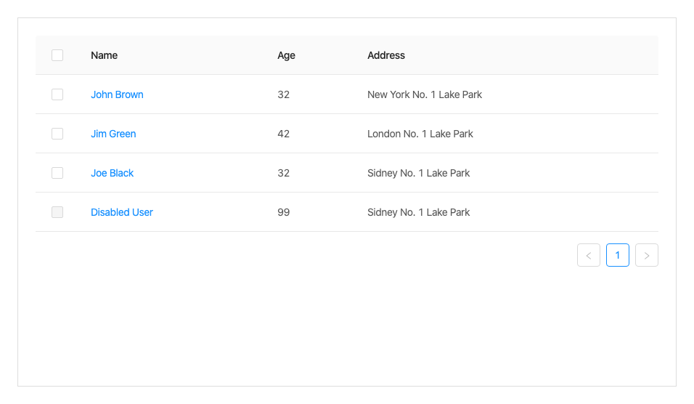Click age 99 in Disabled User row
Screen dimensions: 694x404
(x=283, y=212)
